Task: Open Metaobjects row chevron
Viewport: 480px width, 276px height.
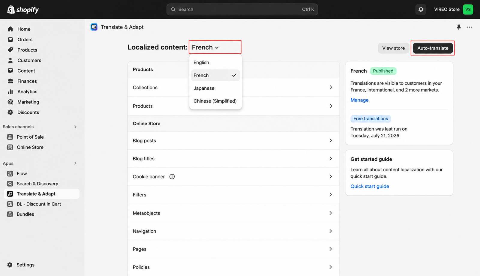Action: tap(331, 213)
